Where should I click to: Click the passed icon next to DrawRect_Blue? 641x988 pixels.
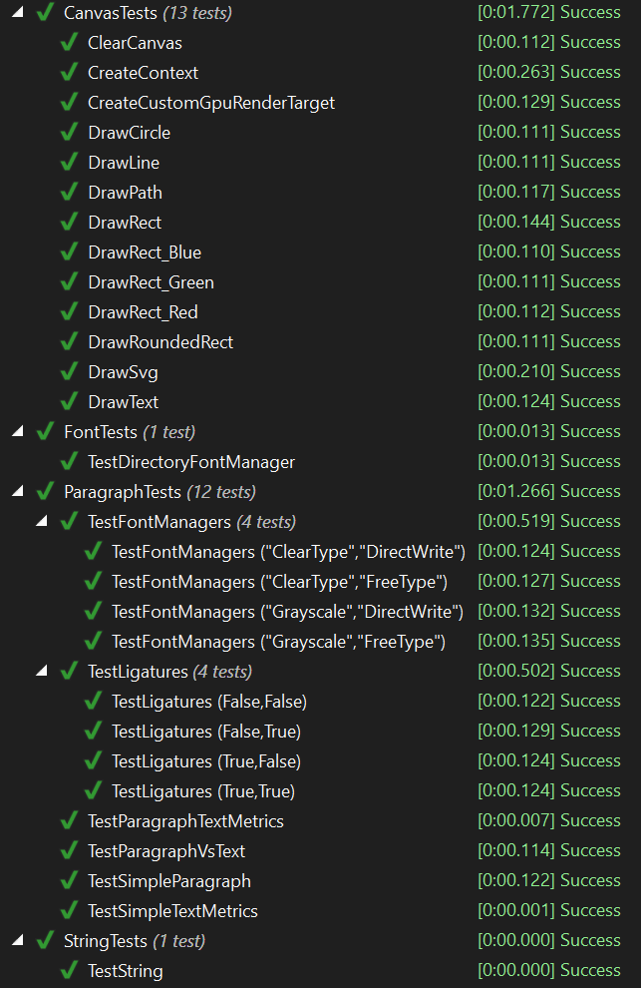[x=69, y=252]
